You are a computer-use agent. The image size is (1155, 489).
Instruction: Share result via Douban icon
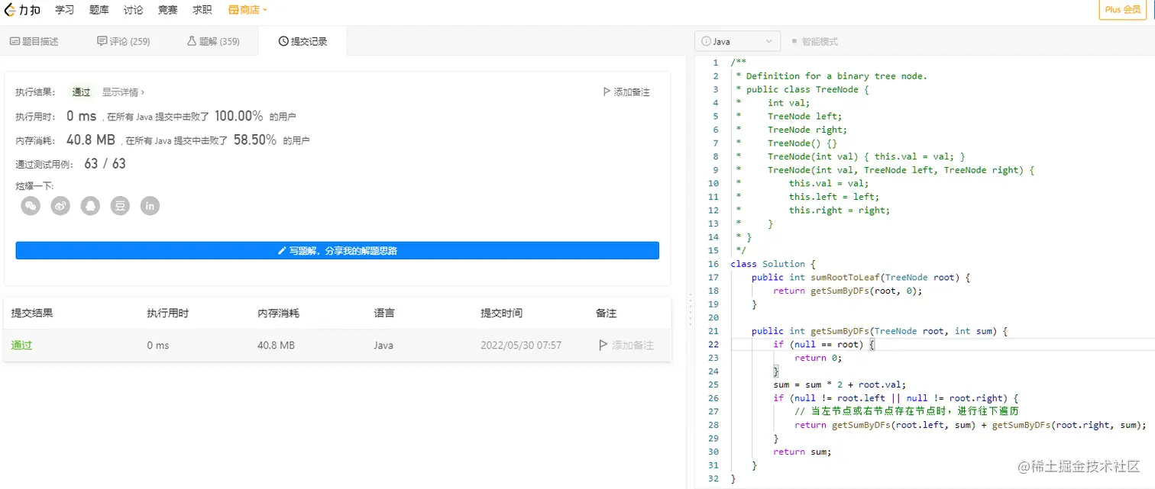120,206
